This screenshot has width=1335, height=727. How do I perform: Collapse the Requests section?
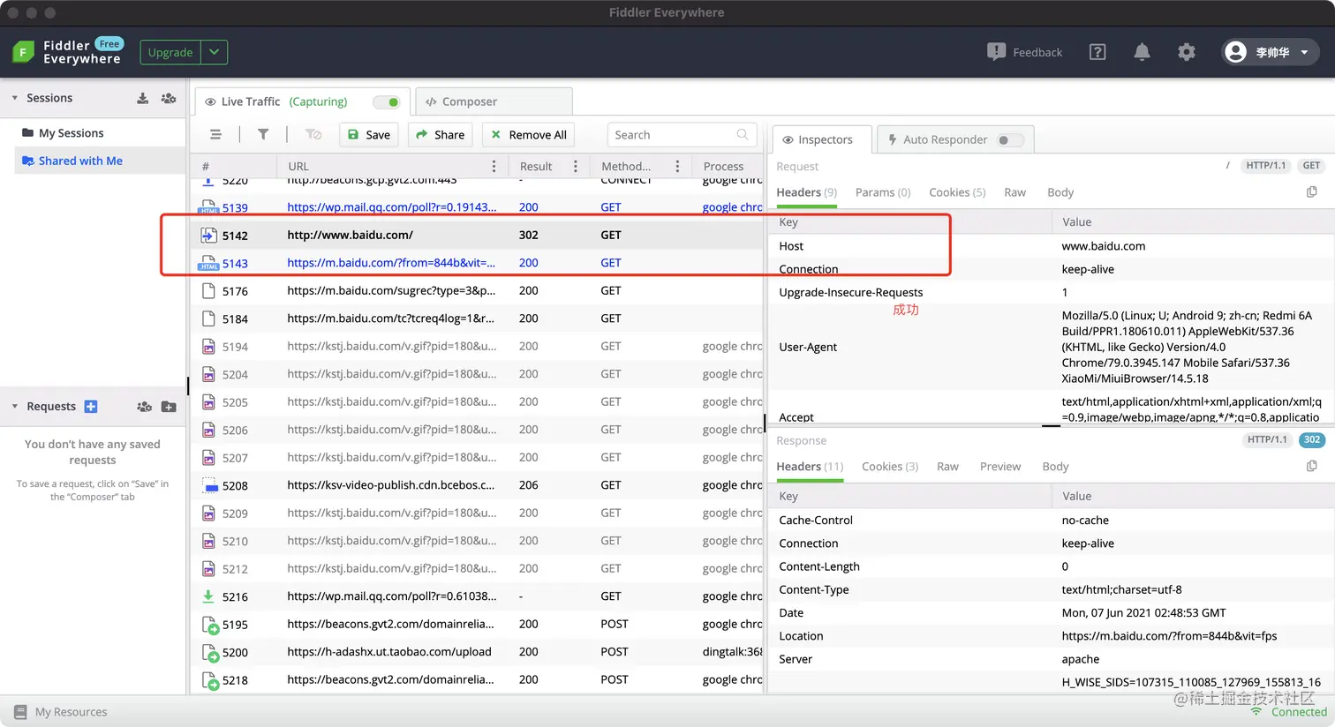click(x=15, y=407)
